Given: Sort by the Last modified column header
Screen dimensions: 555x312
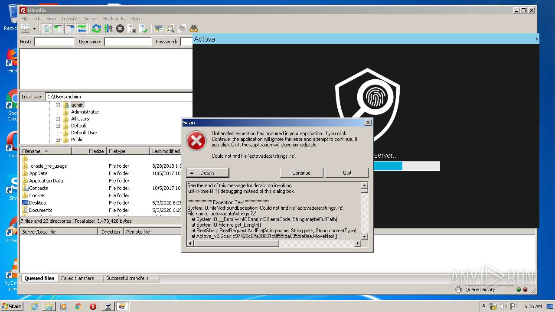Looking at the screenshot, I should tap(166, 151).
